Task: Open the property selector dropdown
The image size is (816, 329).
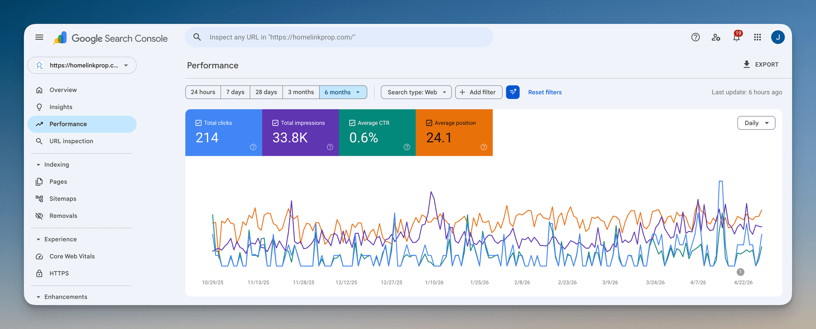Action: [x=82, y=65]
